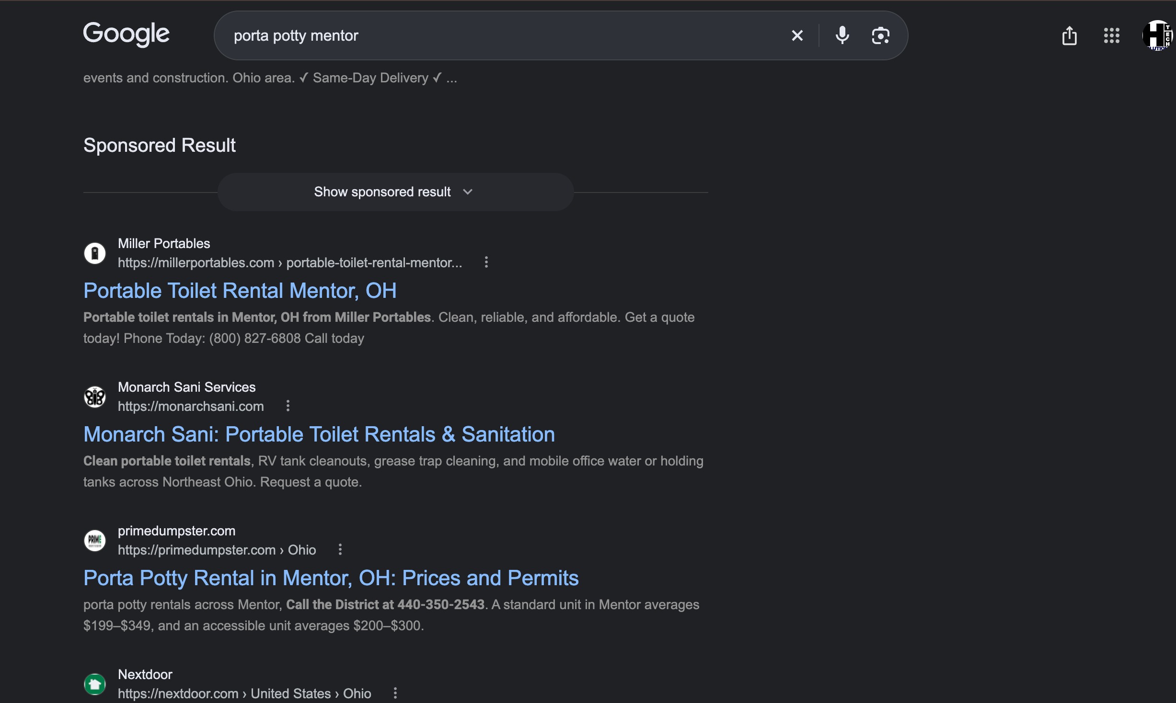Start voice search with microphone icon
This screenshot has height=703, width=1176.
[x=842, y=35]
